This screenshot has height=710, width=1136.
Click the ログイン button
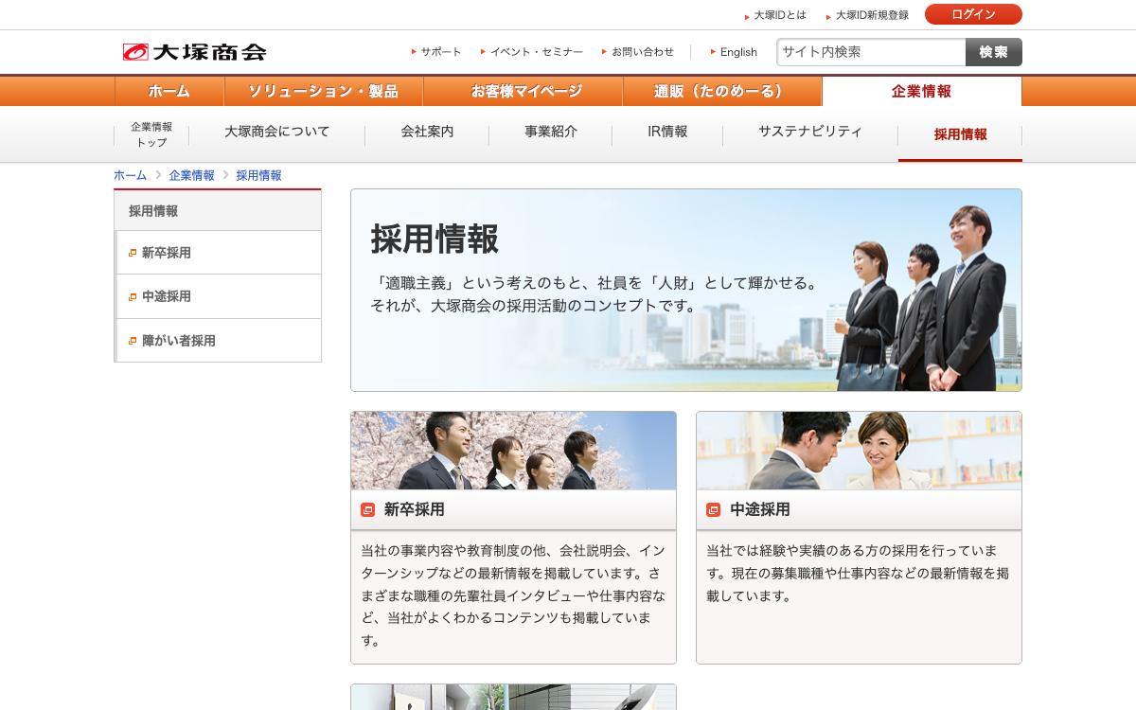973,14
